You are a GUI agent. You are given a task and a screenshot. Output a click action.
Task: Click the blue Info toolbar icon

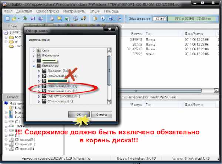click(x=103, y=19)
